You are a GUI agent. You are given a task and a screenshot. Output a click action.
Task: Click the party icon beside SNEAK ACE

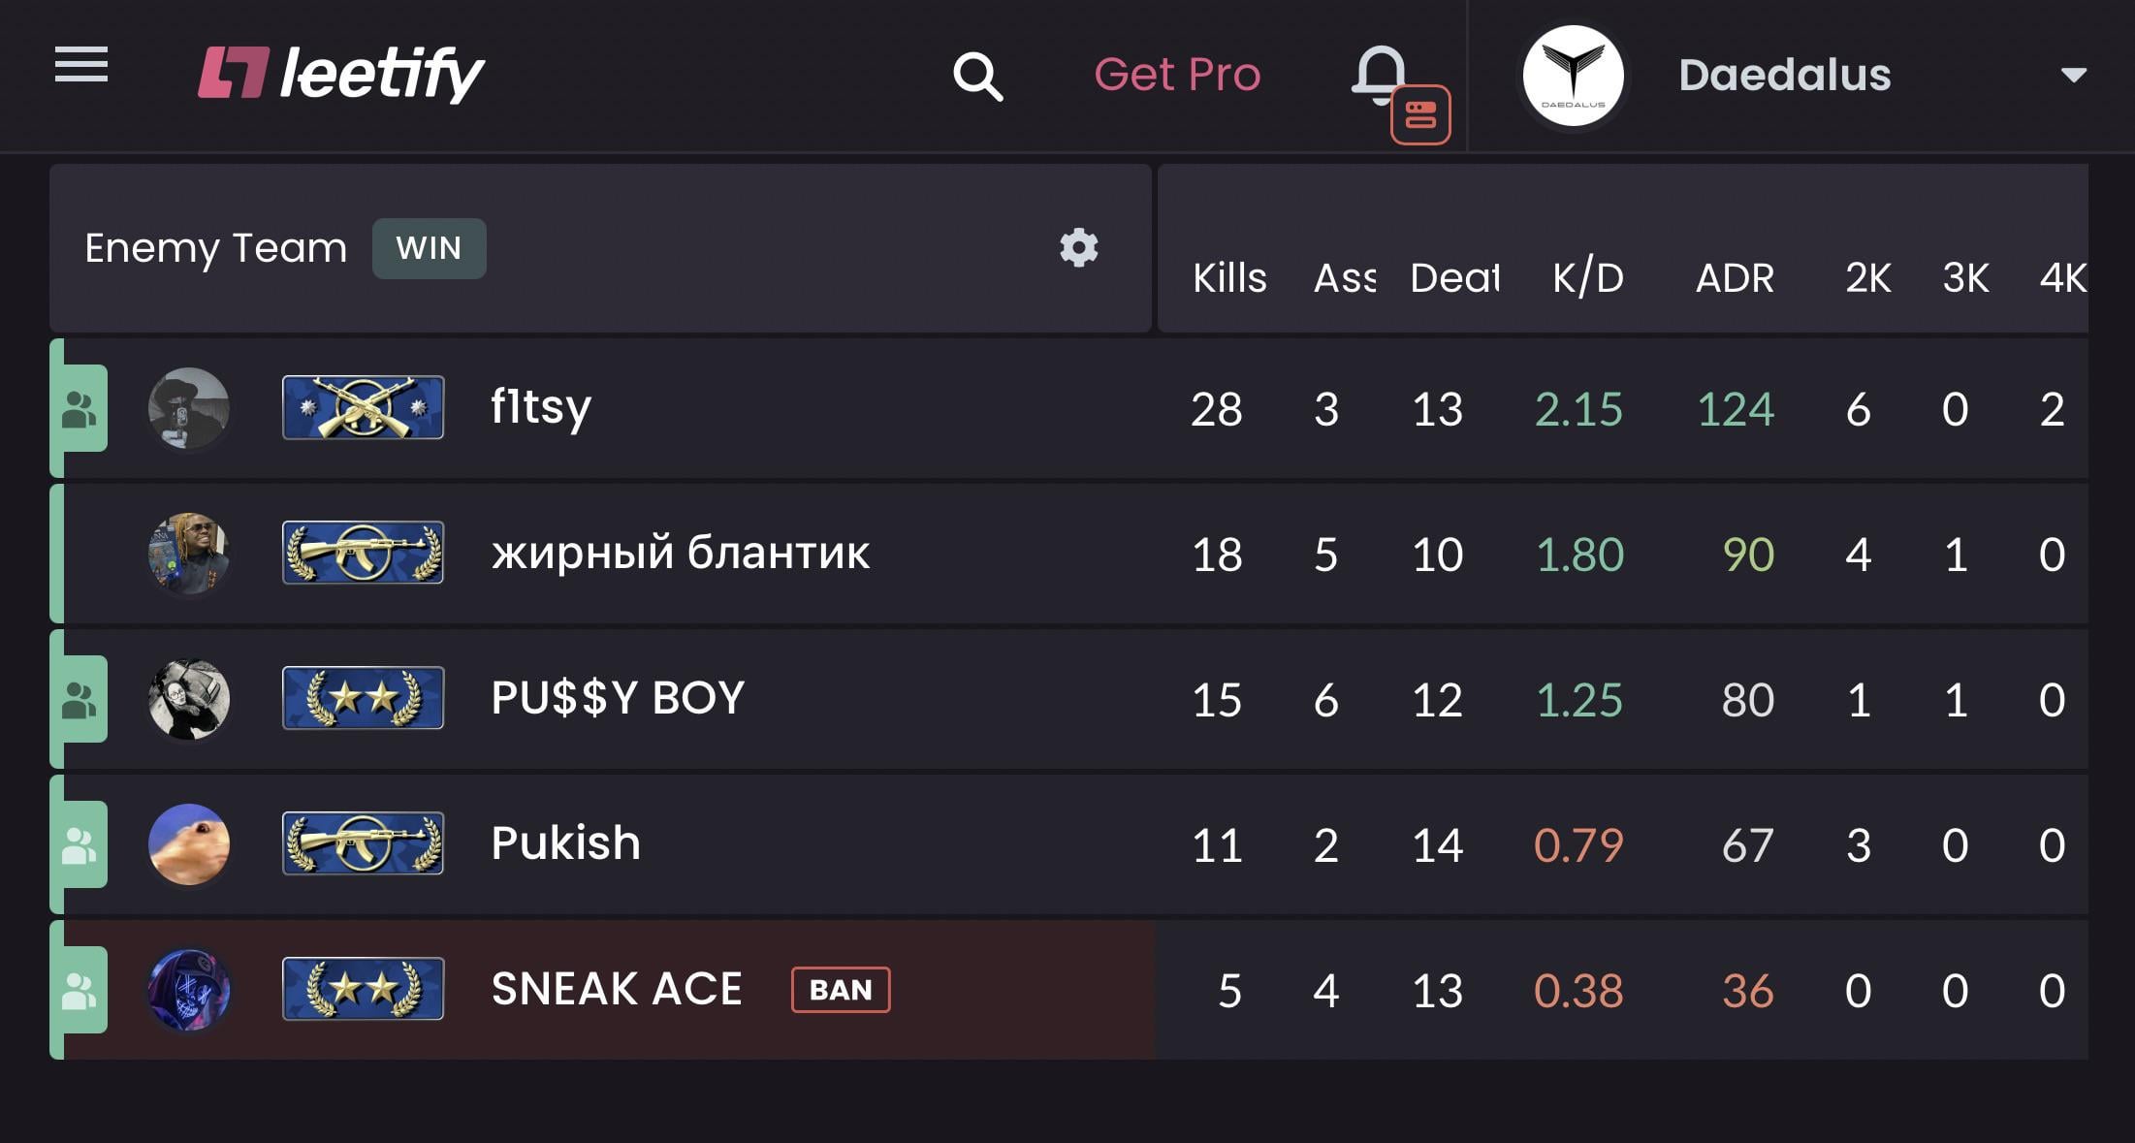click(80, 991)
